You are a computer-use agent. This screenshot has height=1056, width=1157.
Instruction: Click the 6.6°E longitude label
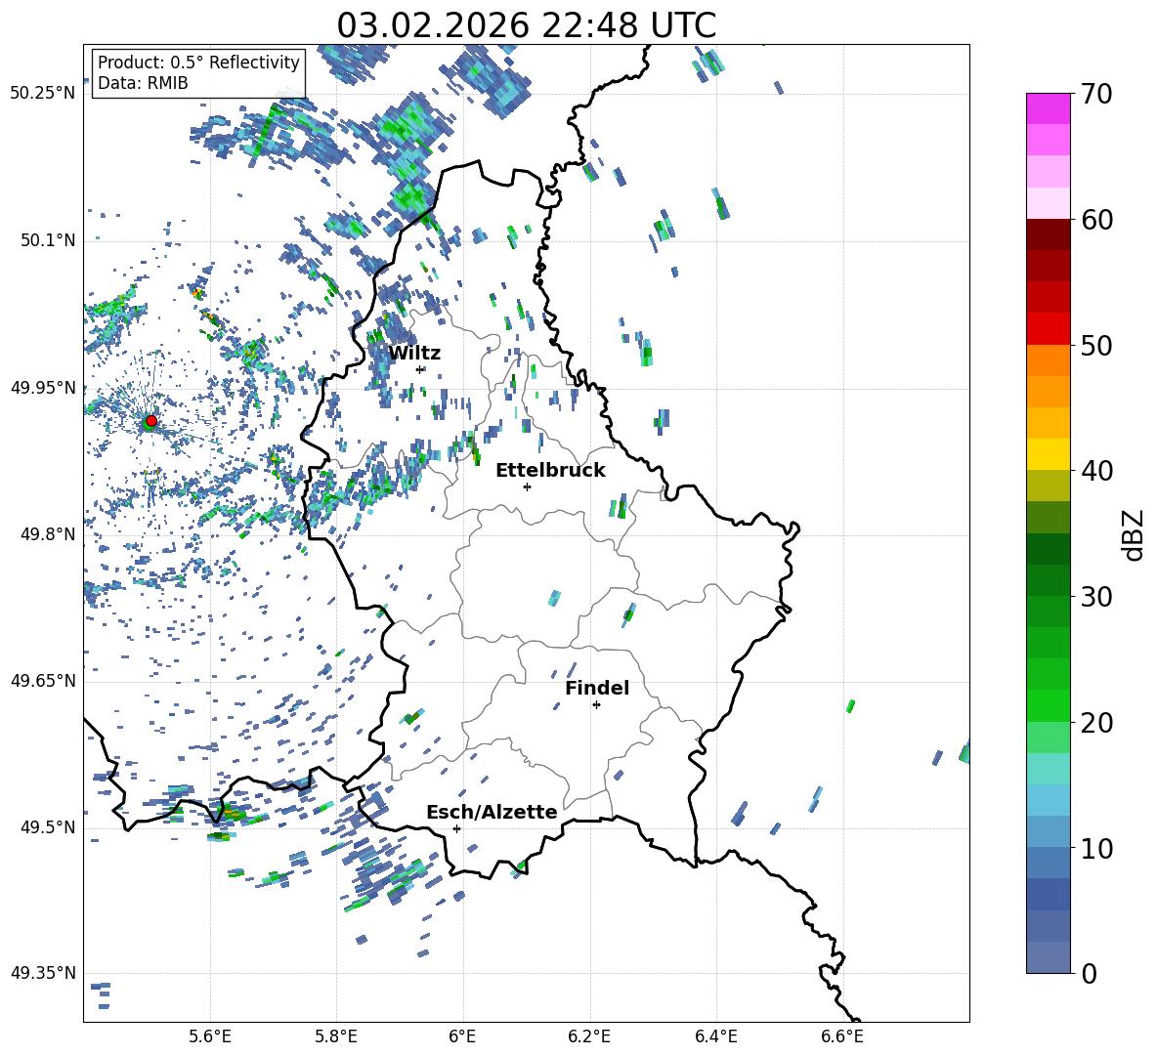pos(842,1036)
